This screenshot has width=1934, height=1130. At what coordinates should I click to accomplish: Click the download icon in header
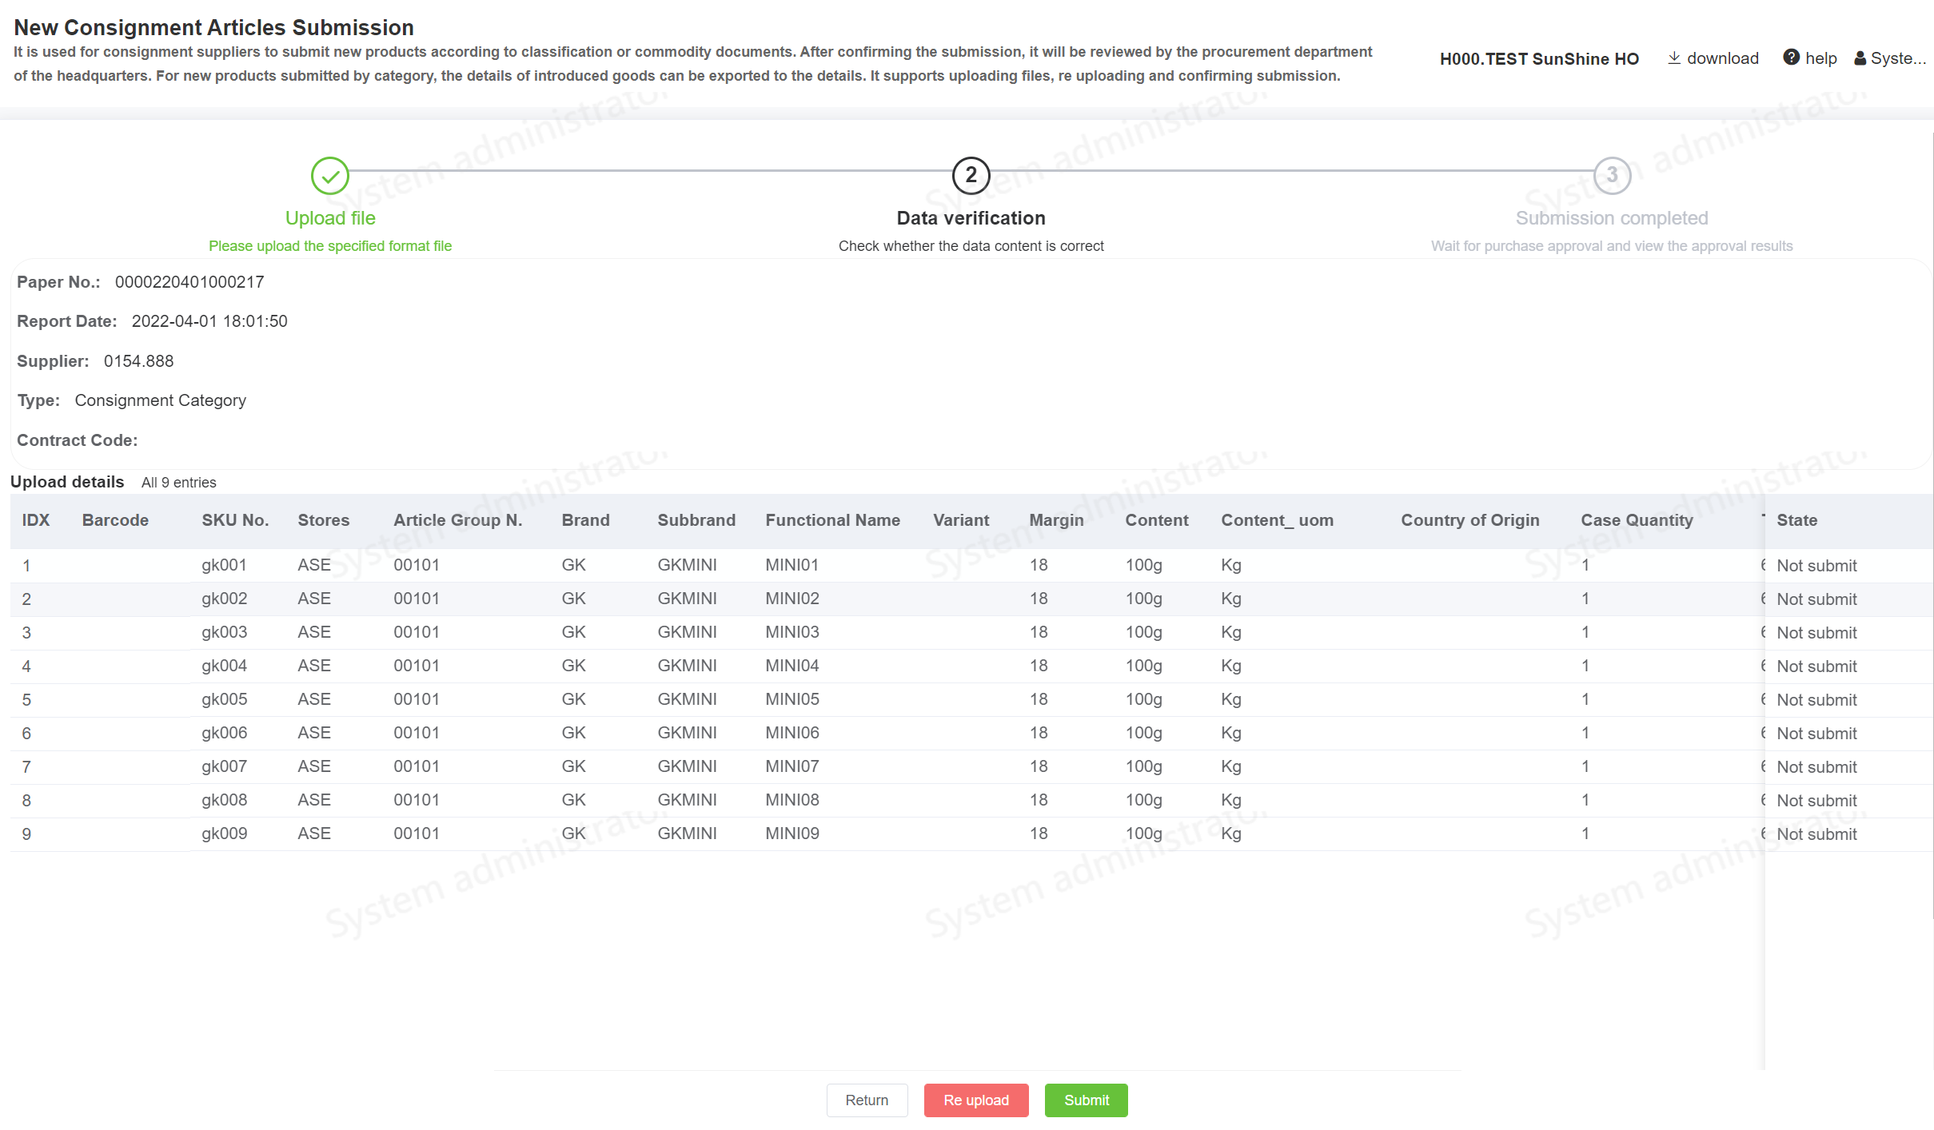(x=1674, y=58)
